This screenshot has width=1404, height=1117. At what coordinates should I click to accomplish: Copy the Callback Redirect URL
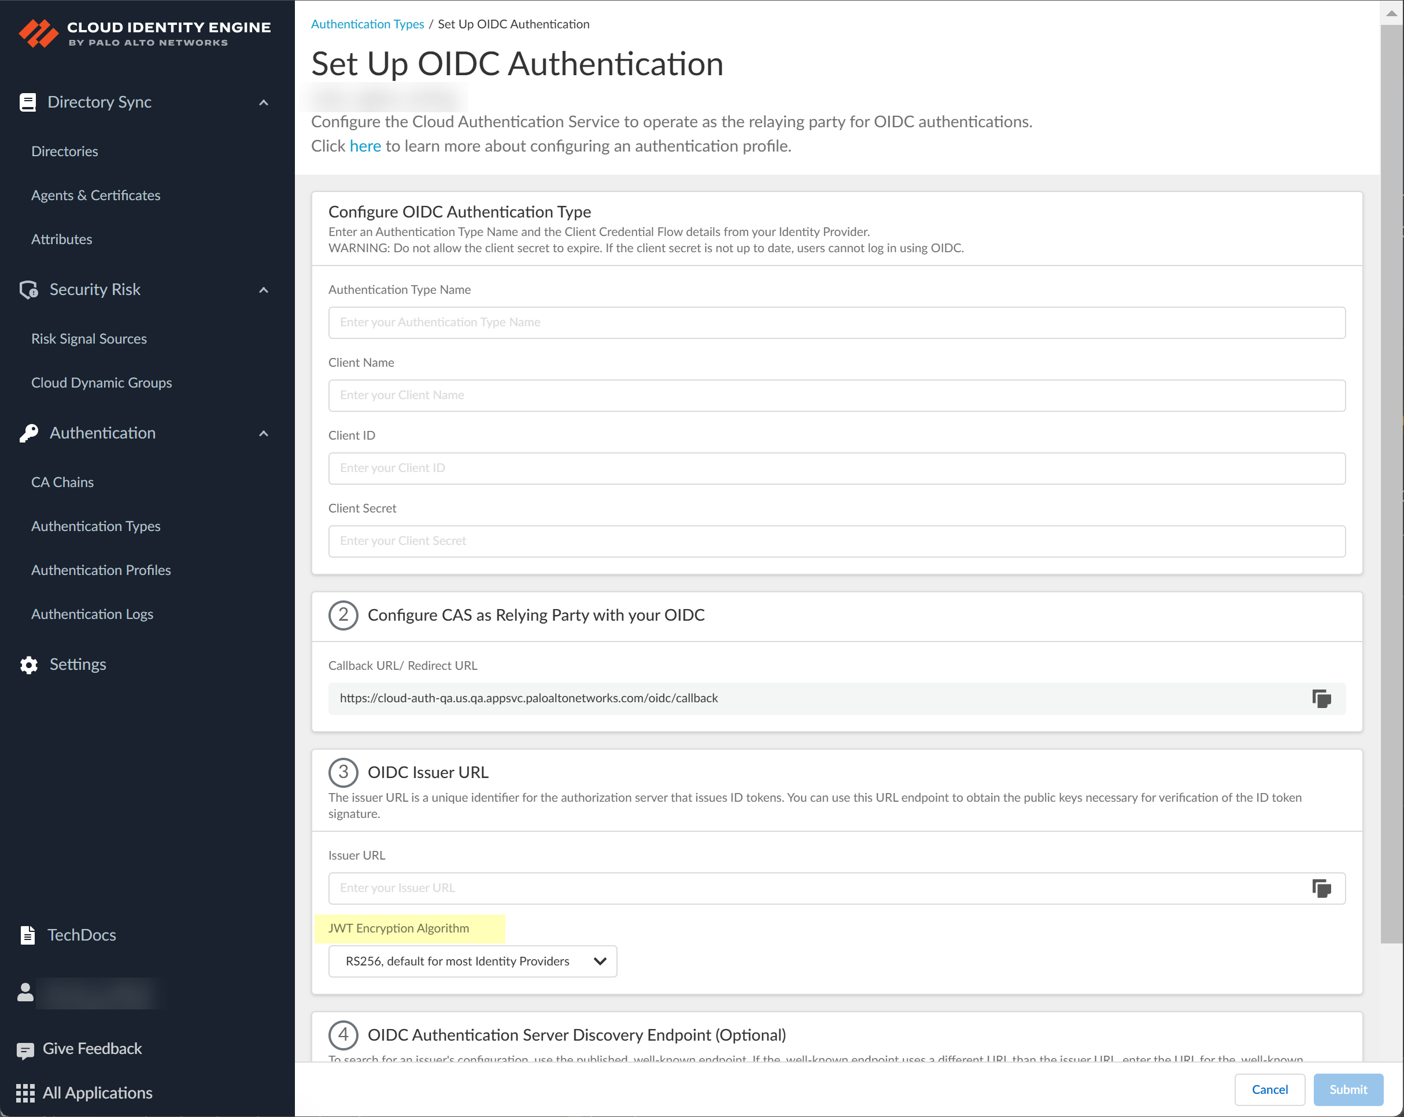point(1321,698)
